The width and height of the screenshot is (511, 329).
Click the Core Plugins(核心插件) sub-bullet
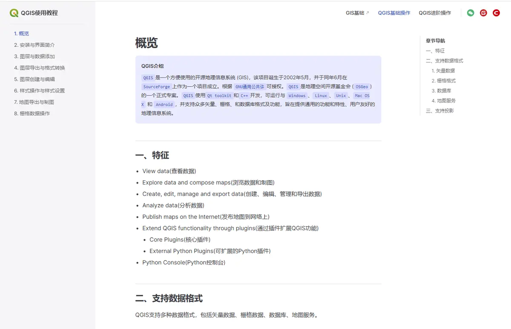coord(180,240)
